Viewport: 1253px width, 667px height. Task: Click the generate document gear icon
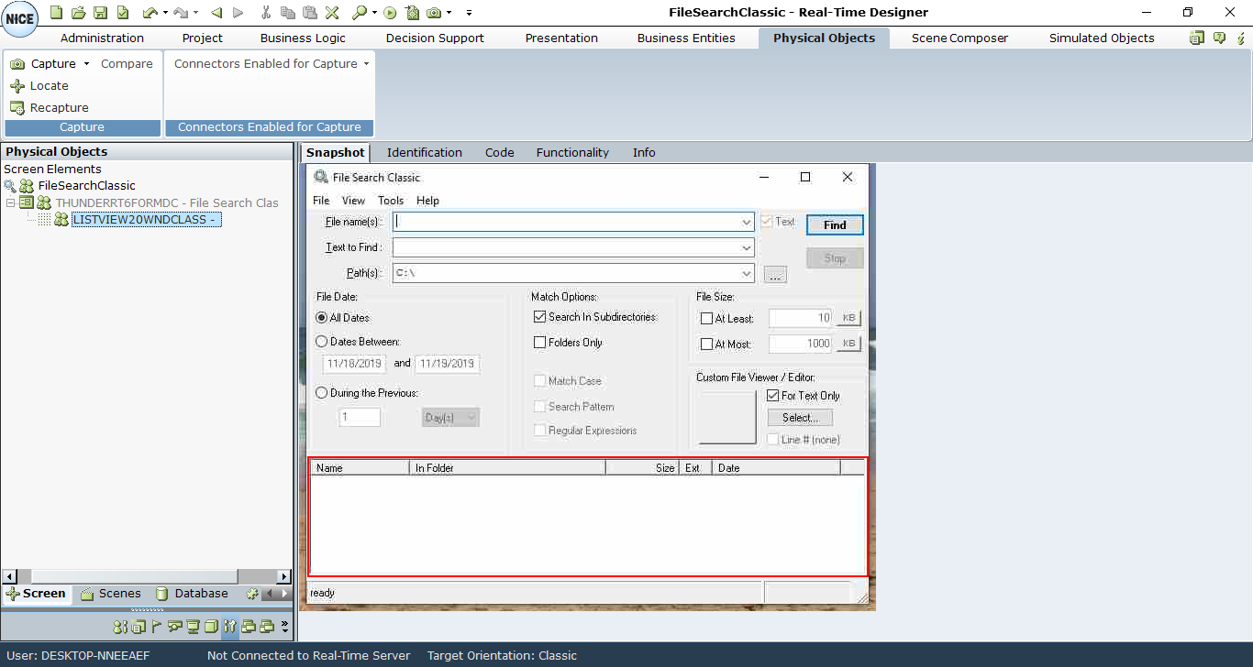pos(413,13)
